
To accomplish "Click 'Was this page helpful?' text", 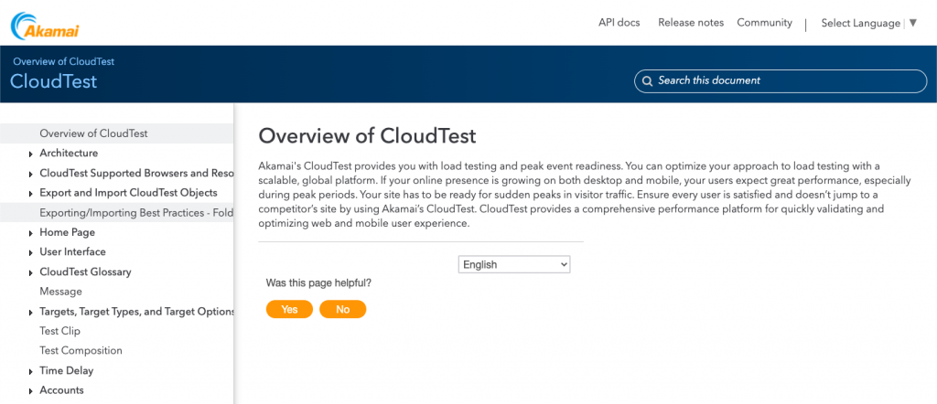I will (x=318, y=282).
